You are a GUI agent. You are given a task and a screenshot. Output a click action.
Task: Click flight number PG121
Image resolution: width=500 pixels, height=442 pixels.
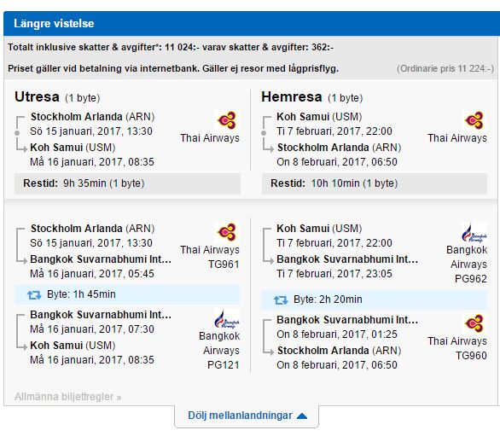pyautogui.click(x=224, y=365)
